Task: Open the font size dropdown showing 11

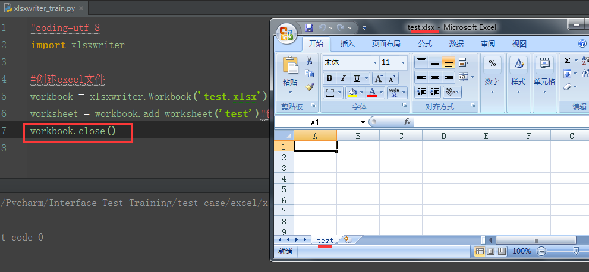Action: [x=404, y=62]
